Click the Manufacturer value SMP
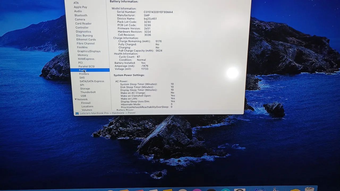Viewport: 340px width, 191px height. (147, 15)
